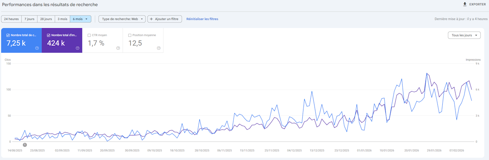Enable the CTR moyen checkbox
489x160 pixels.
coord(89,35)
